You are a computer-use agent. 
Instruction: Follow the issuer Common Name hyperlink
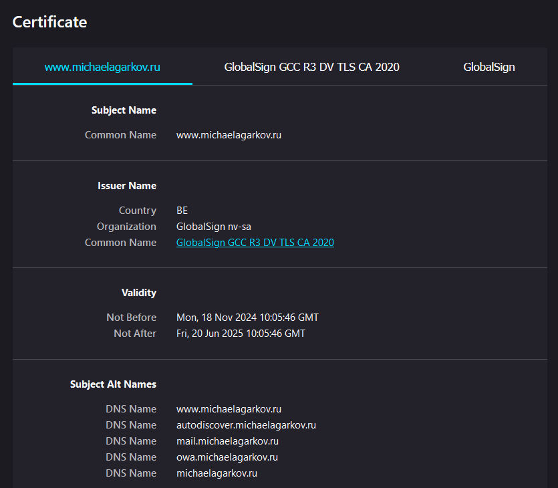255,243
